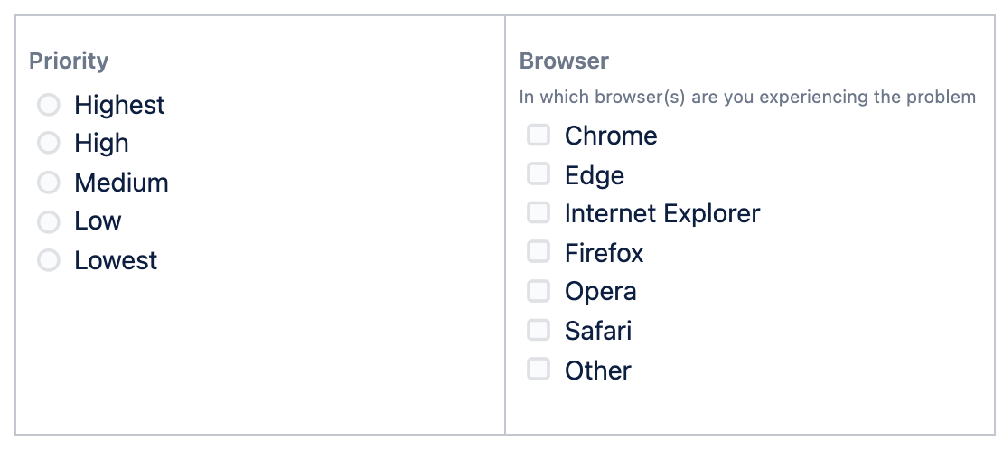This screenshot has height=450, width=1003.
Task: Select the Highest priority radio button
Action: 48,105
